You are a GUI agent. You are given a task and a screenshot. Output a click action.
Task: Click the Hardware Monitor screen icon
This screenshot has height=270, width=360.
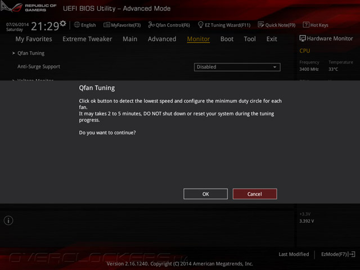click(303, 38)
